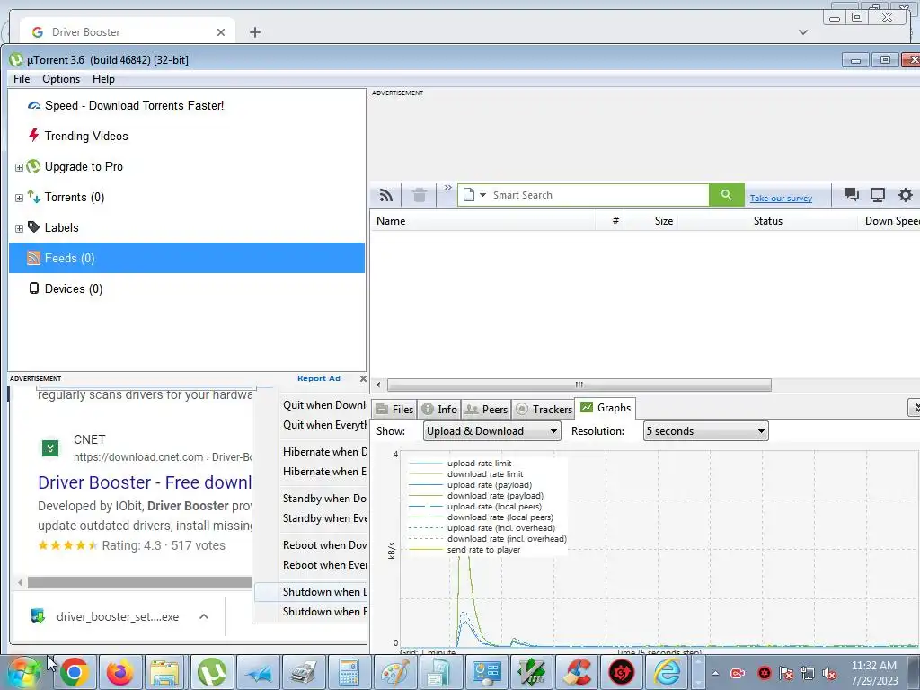Open Driver Booster - Free download link
Image resolution: width=920 pixels, height=690 pixels.
145,482
